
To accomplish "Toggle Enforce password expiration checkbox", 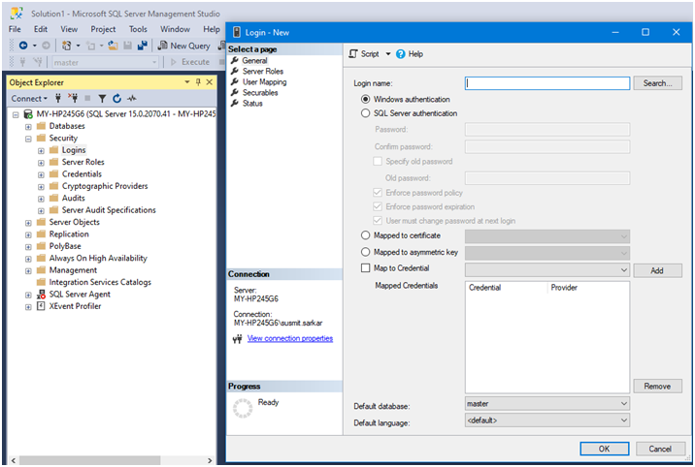I will coord(378,206).
